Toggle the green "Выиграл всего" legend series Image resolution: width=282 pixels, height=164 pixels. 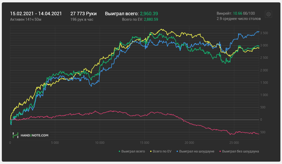[132, 151]
